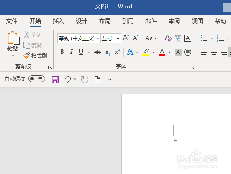Expand the Paste options arrow
231x174 pixels.
coord(13,55)
